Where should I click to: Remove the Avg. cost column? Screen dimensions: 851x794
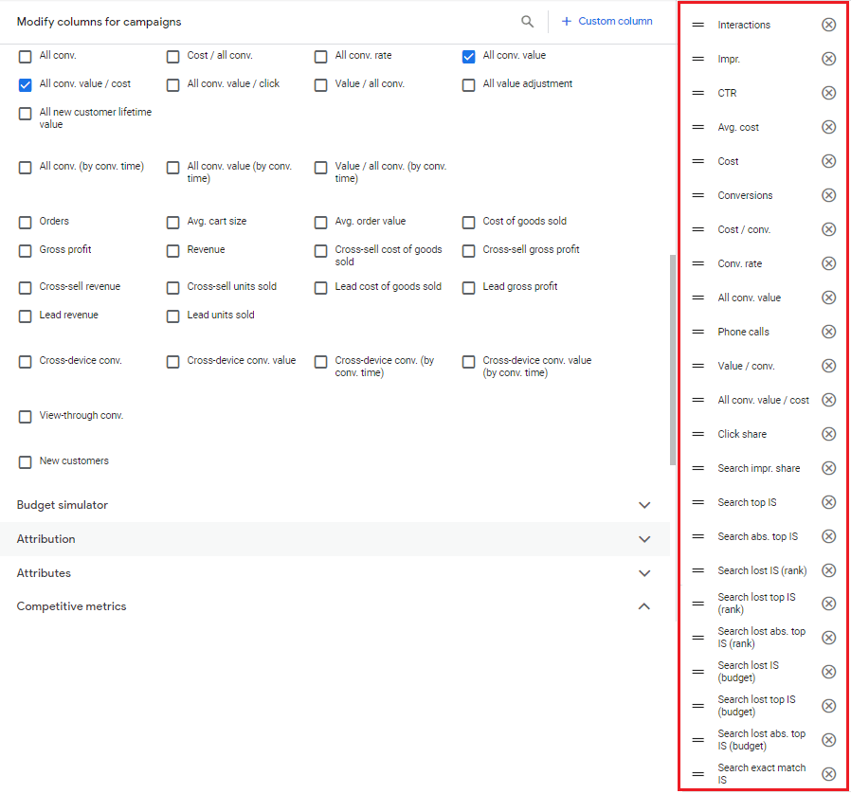click(828, 127)
